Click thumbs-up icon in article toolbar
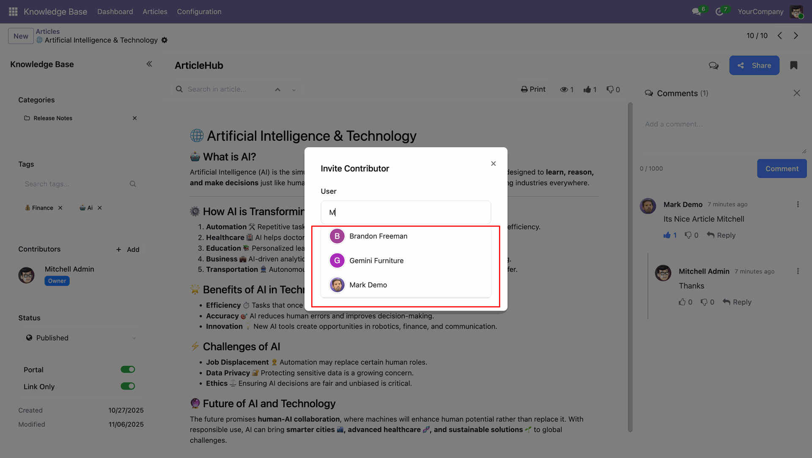Image resolution: width=812 pixels, height=458 pixels. (587, 89)
